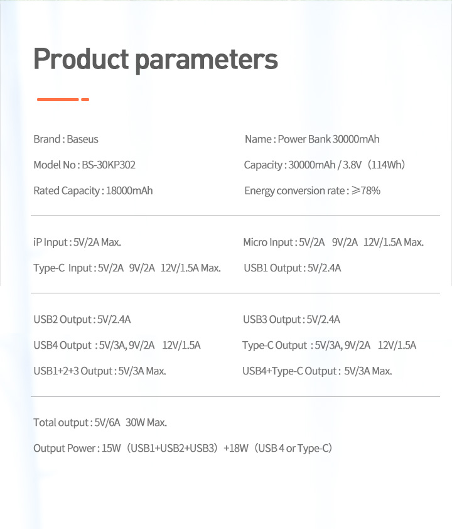Click the orange accent bar under heading
Screen dimensions: 452x529
63,99
